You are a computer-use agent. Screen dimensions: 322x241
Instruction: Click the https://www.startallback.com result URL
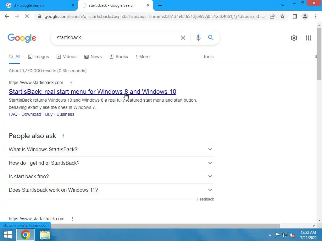click(x=36, y=219)
